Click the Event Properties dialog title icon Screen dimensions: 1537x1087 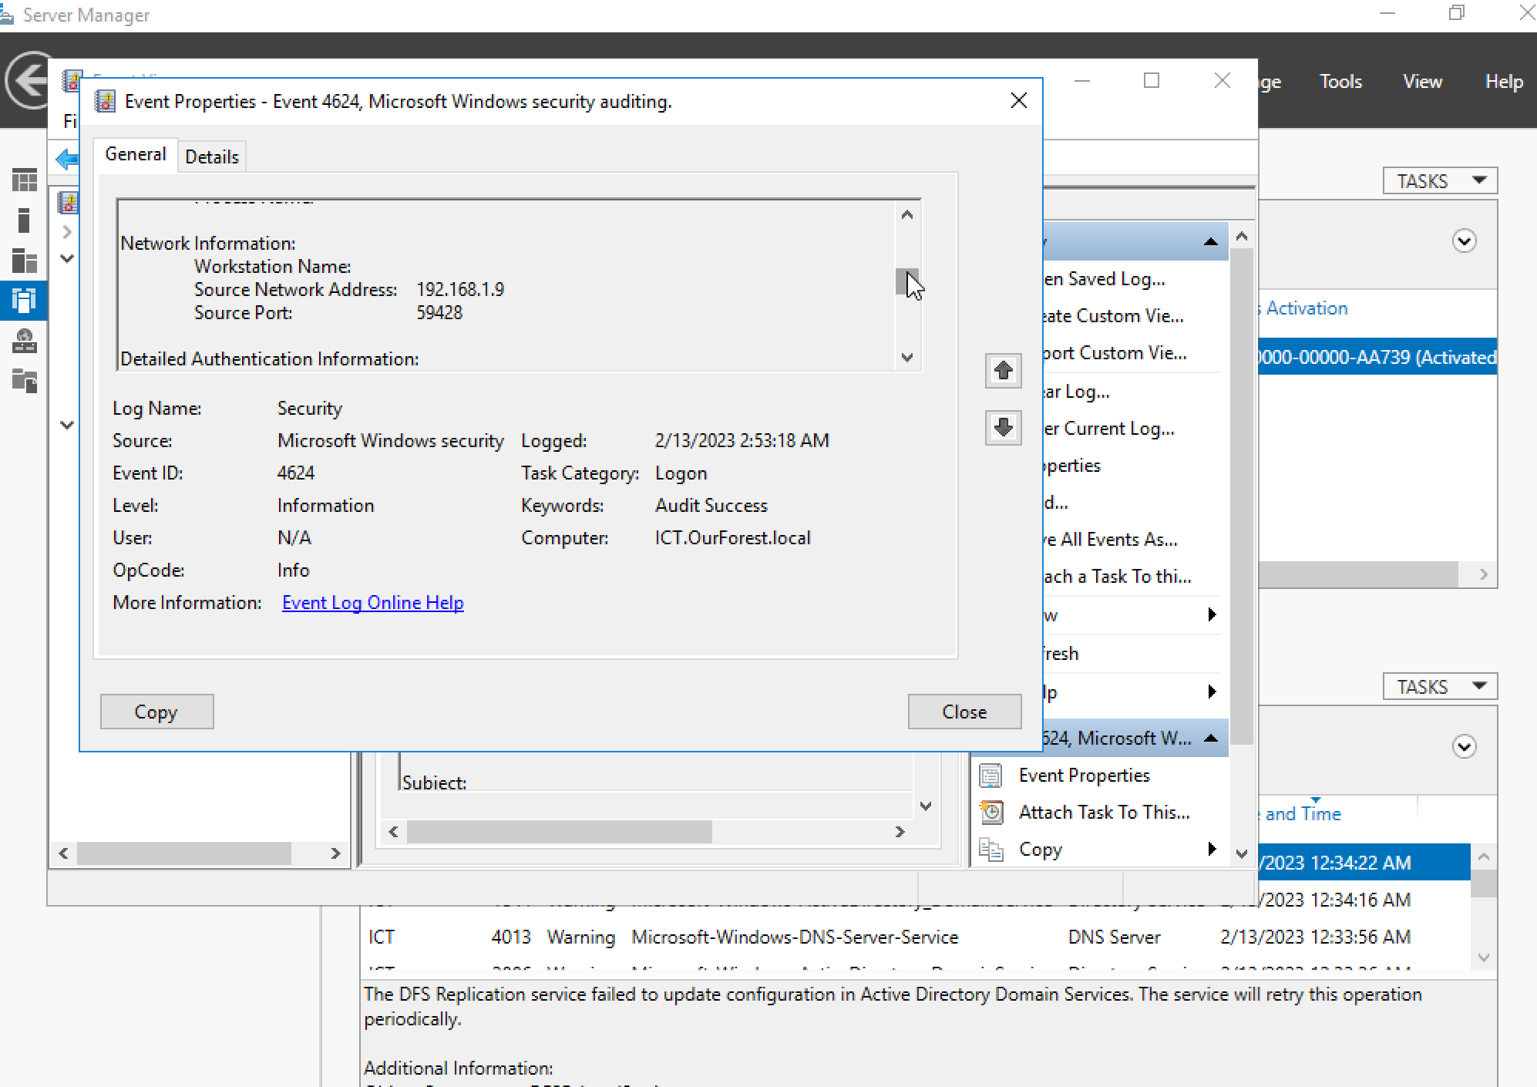pos(105,101)
